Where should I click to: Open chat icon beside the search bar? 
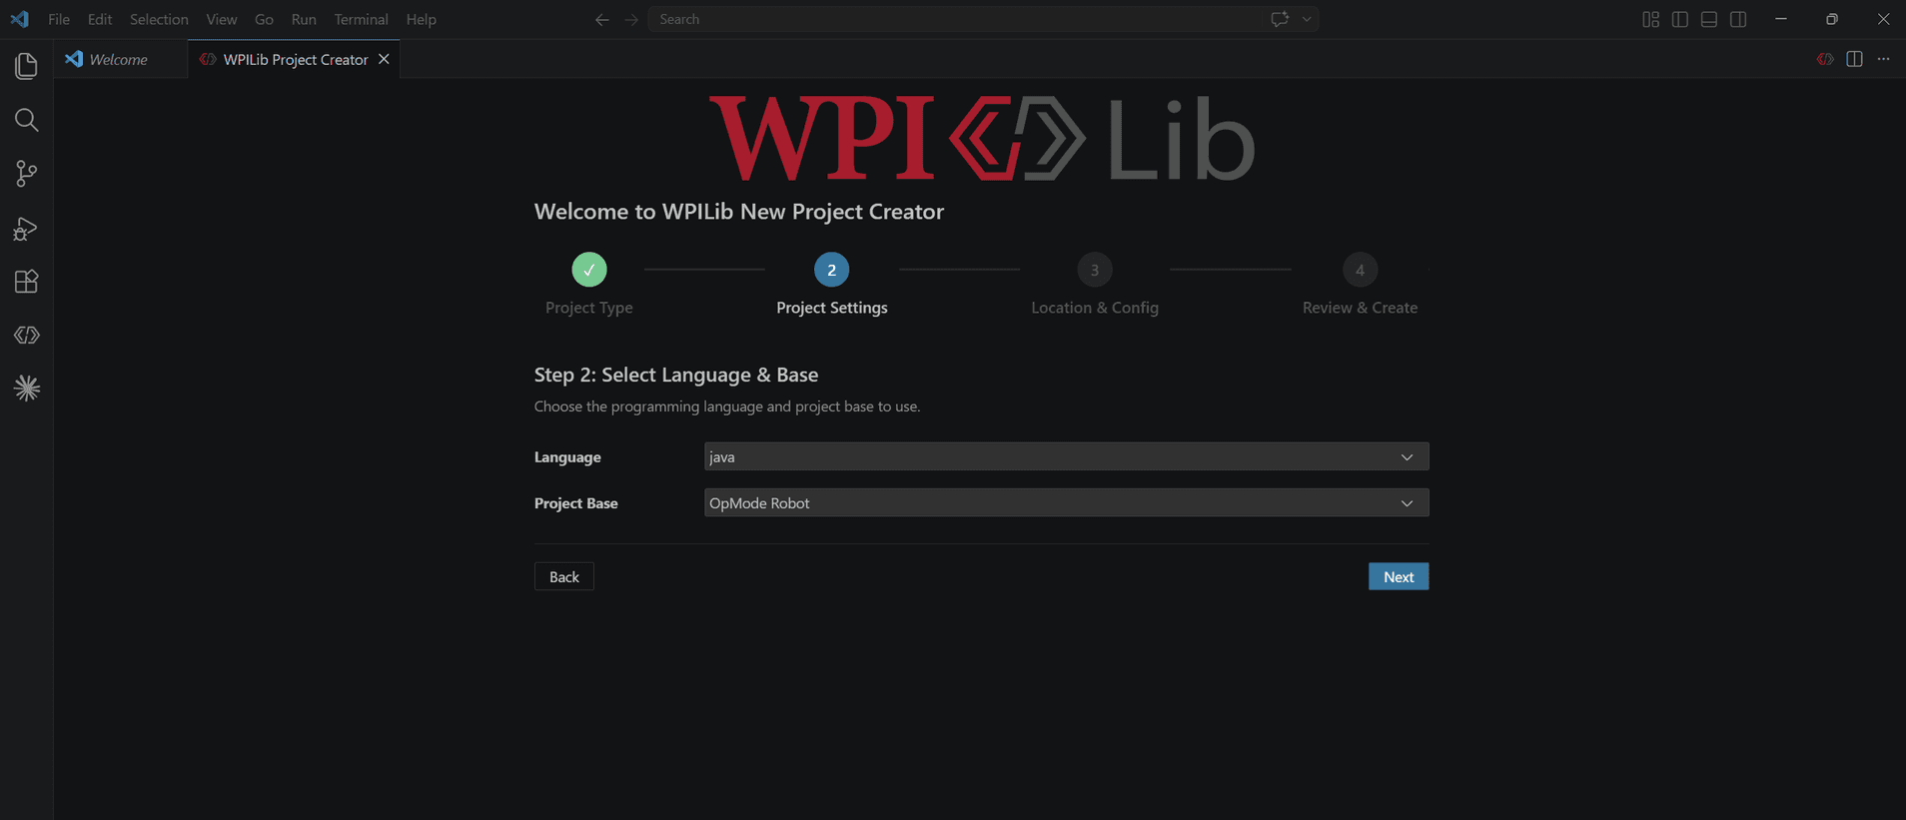1280,19
